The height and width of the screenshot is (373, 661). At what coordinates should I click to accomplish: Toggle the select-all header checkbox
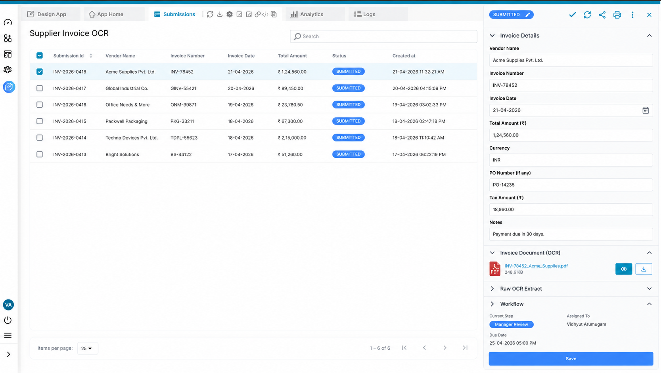[x=40, y=56]
